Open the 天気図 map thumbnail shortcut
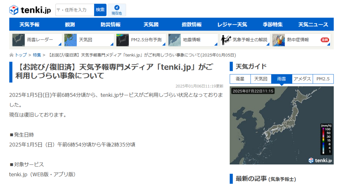The width and height of the screenshot is (339, 184). tap(89, 40)
